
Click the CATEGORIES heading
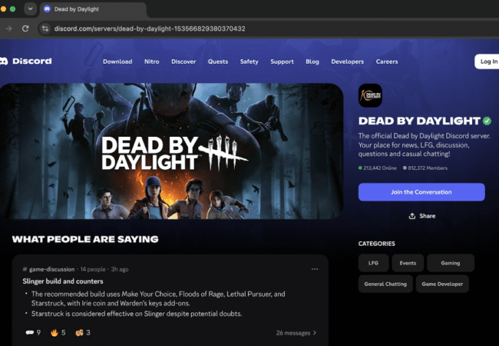376,244
